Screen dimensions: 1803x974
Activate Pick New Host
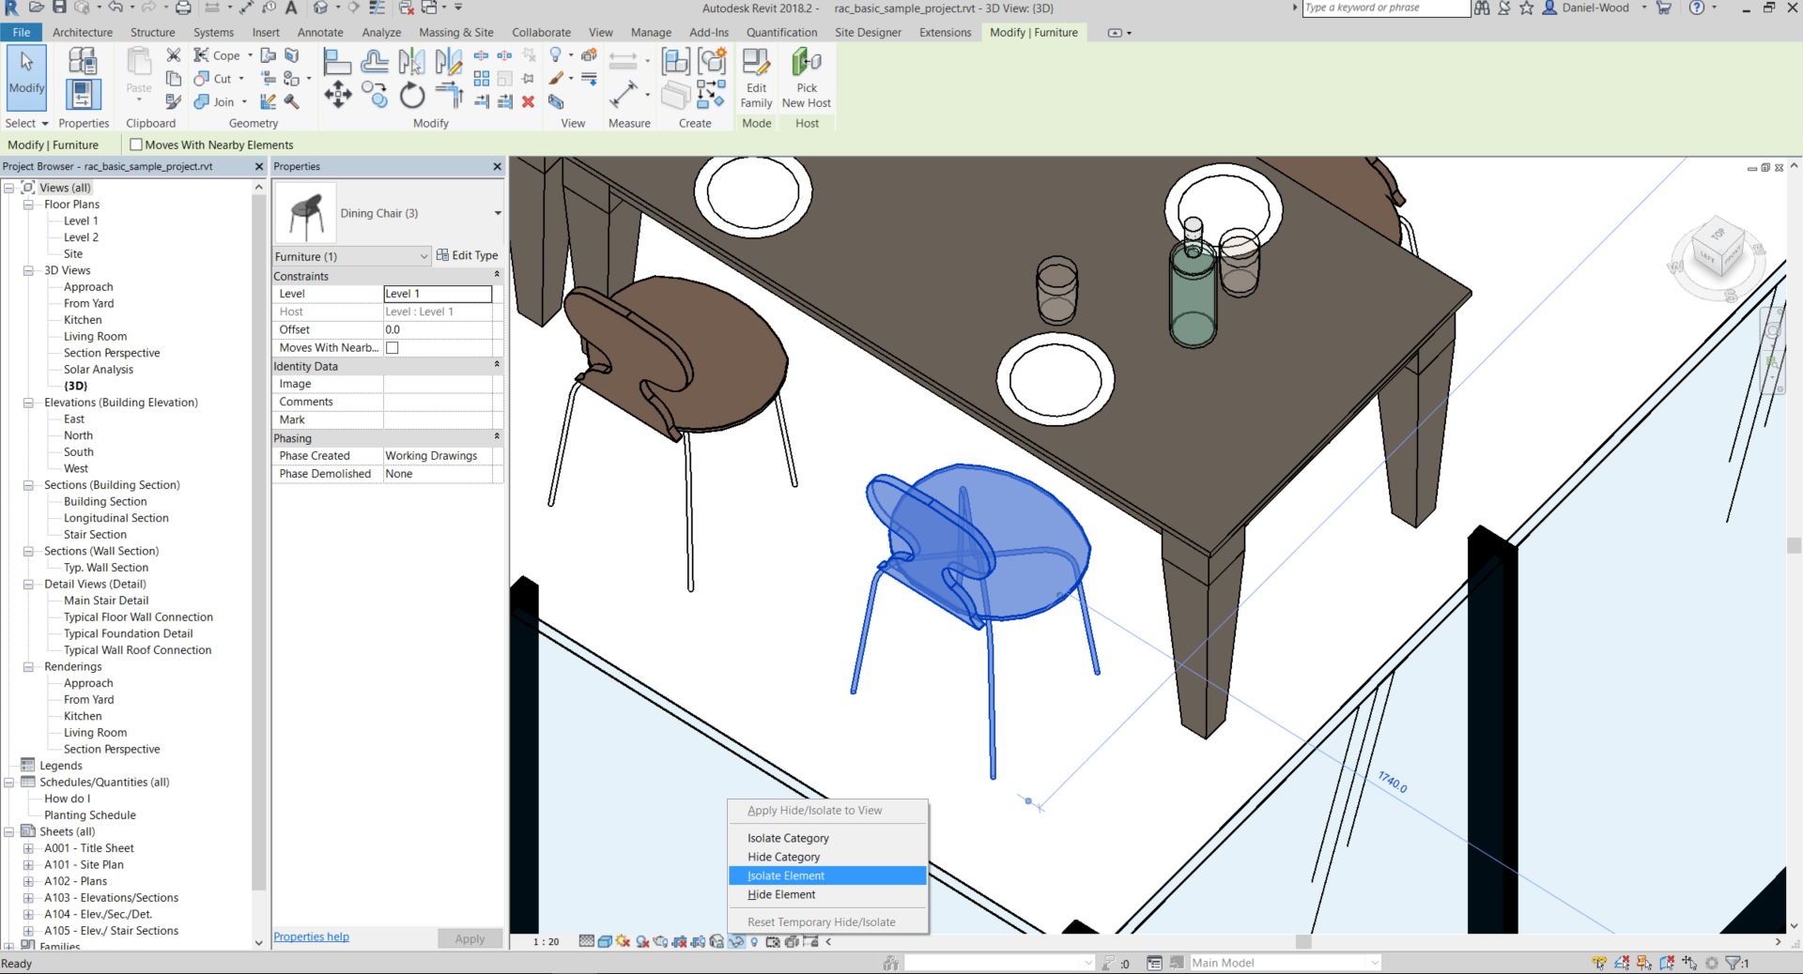806,77
